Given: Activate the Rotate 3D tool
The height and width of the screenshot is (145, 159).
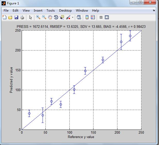Looking at the screenshot, I should click(56, 18).
